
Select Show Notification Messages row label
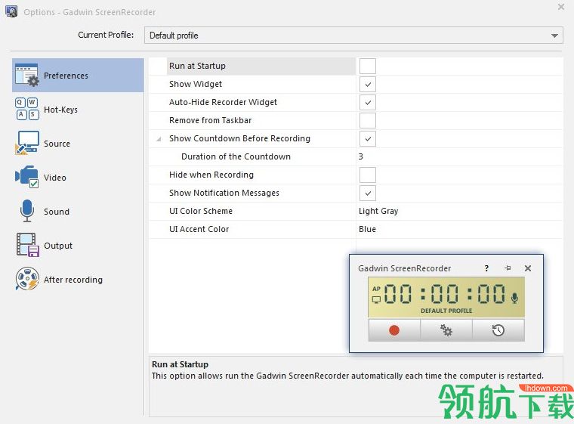coord(224,193)
